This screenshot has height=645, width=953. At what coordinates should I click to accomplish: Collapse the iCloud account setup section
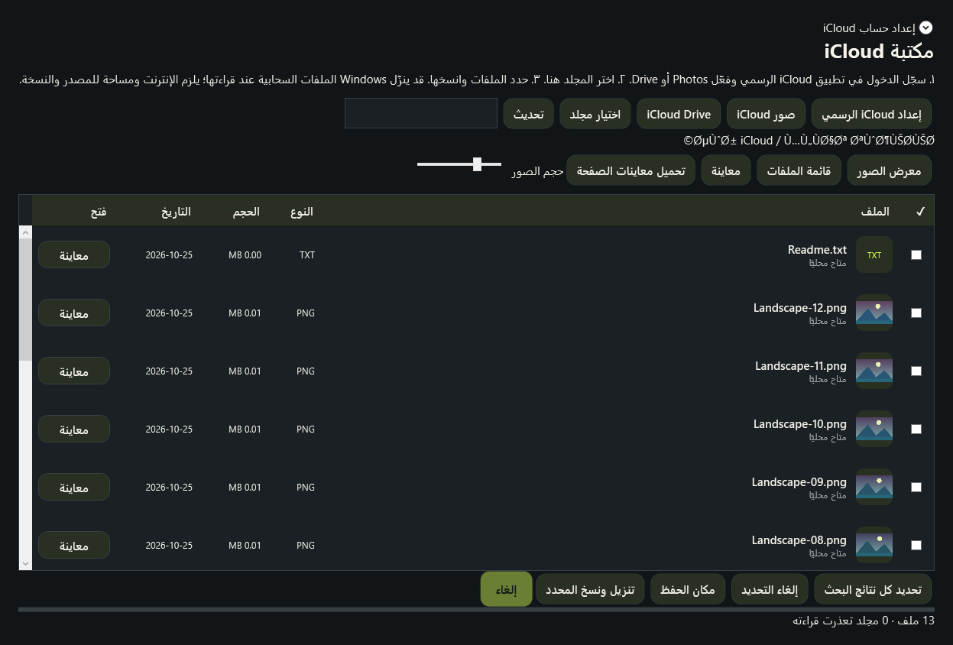pyautogui.click(x=925, y=28)
